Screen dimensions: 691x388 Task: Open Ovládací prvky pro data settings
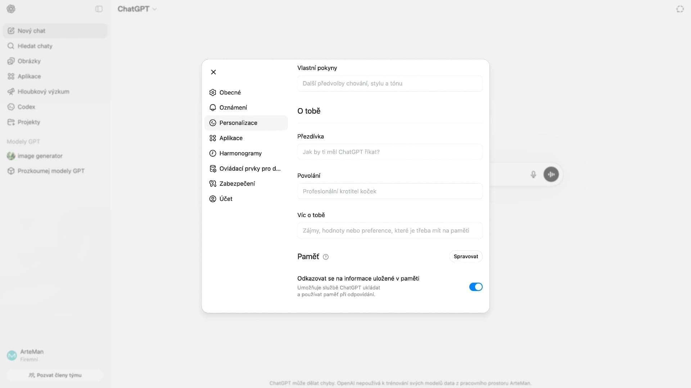[x=249, y=168]
